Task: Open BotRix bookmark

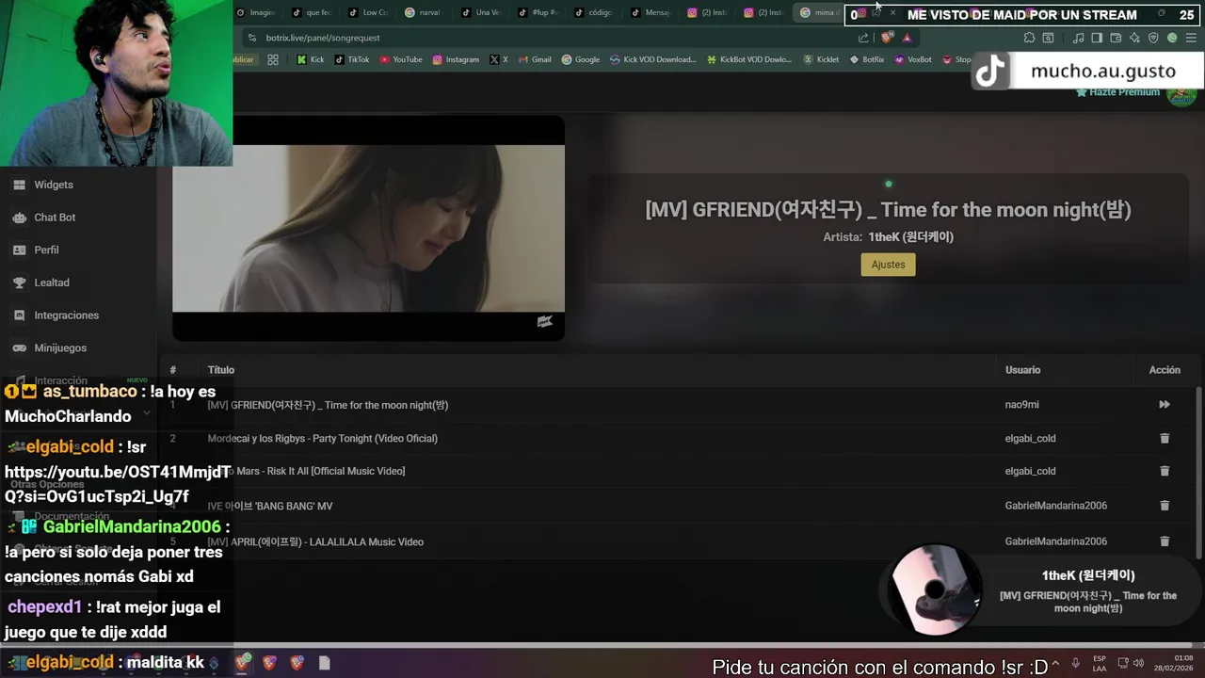Action: click(867, 59)
